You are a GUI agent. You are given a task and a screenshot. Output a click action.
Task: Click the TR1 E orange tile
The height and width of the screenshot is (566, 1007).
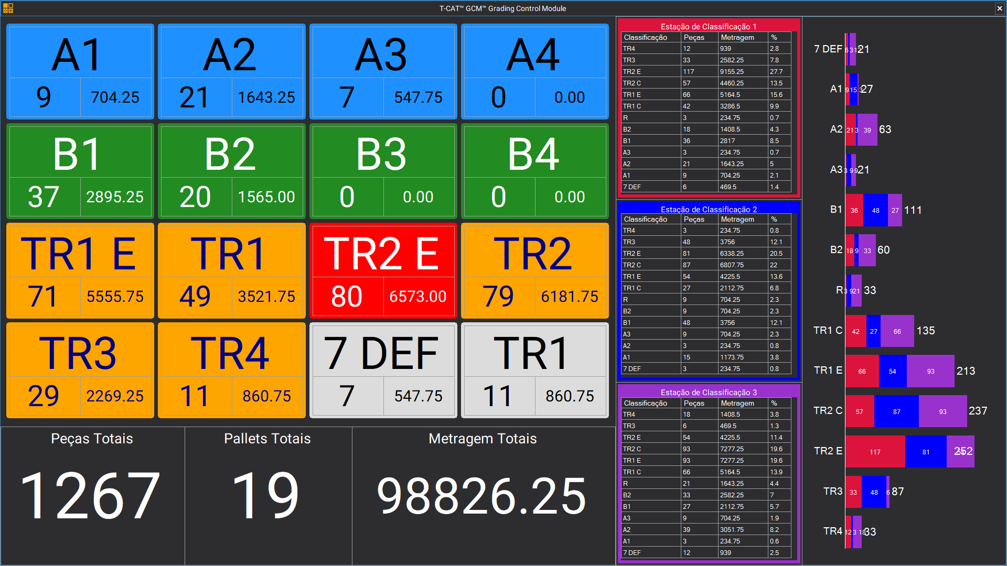80,271
